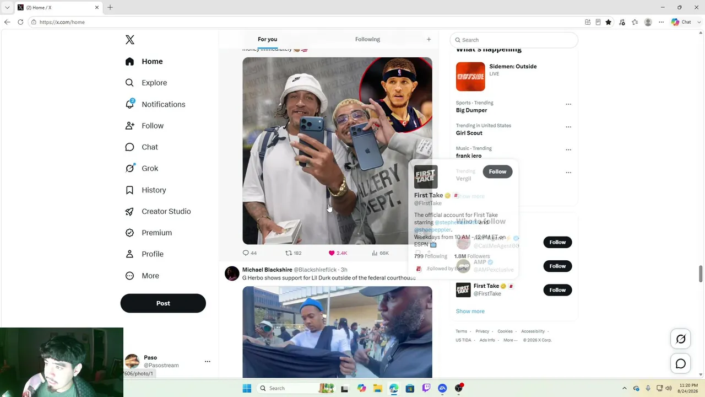This screenshot has height=397, width=705.
Task: Refresh the x.com page
Action: 20,22
